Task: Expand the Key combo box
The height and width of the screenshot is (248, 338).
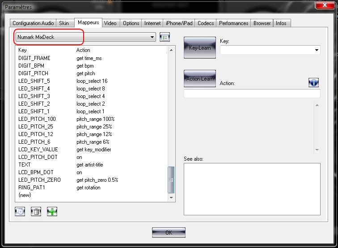Action: pyautogui.click(x=317, y=50)
